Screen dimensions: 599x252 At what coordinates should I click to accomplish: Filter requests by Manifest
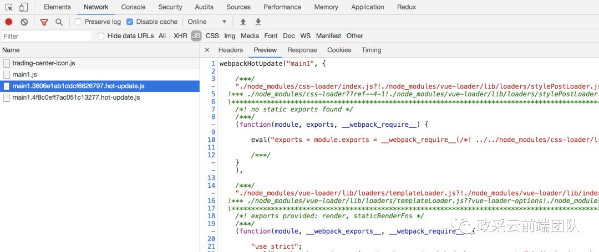coord(328,36)
